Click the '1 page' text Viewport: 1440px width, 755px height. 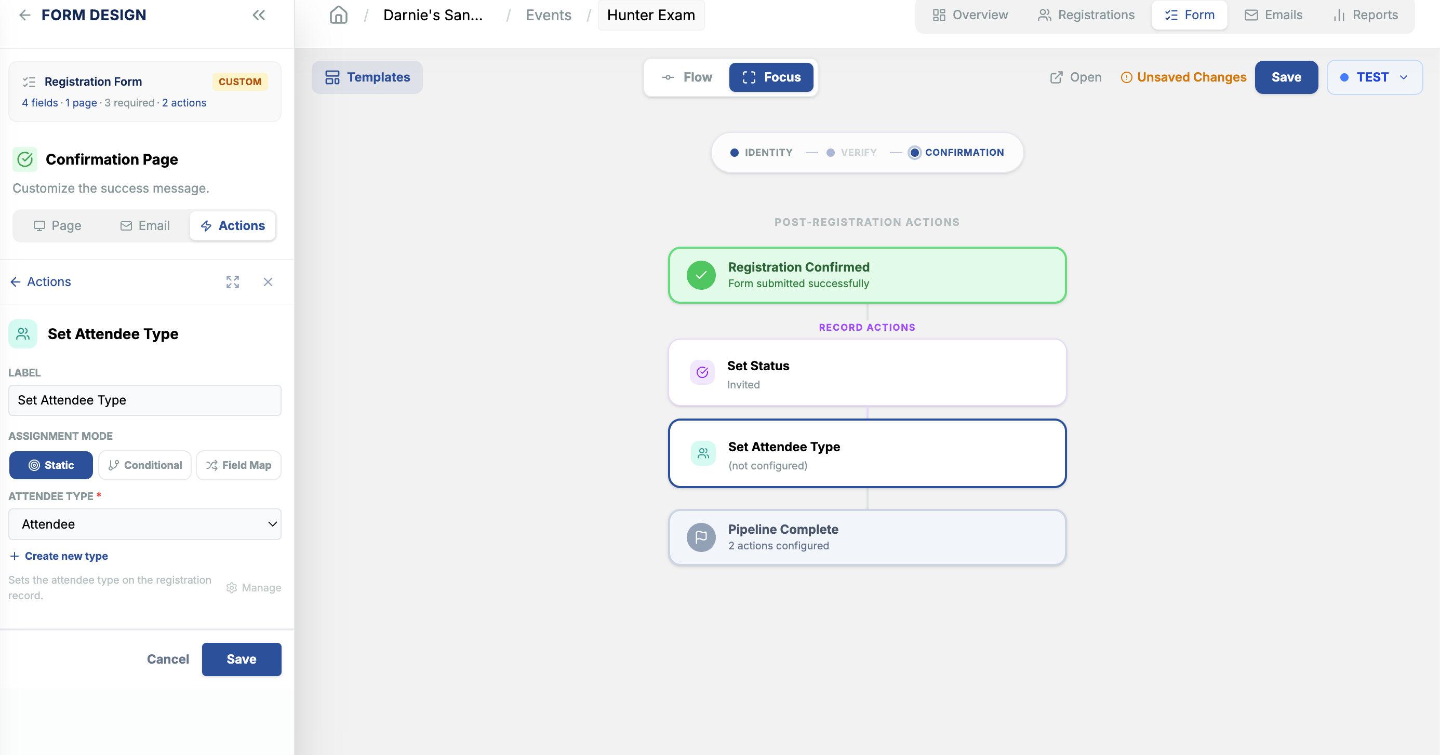81,103
